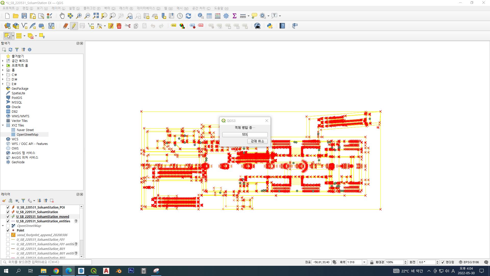
Task: Open the 벡터 menu
Action: click(109, 8)
